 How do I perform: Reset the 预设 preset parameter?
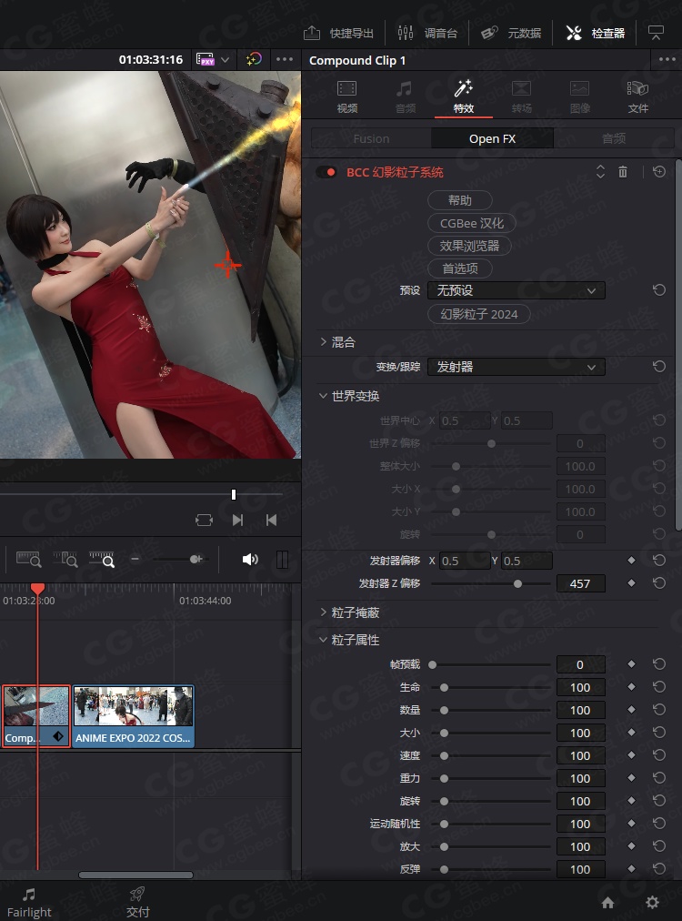(x=659, y=290)
